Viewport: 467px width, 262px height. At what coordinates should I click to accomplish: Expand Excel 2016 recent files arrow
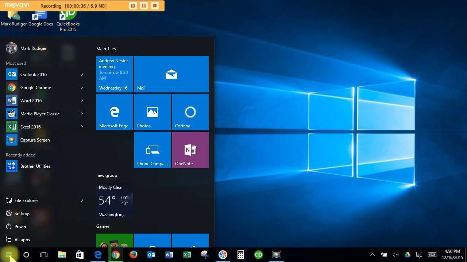82,127
